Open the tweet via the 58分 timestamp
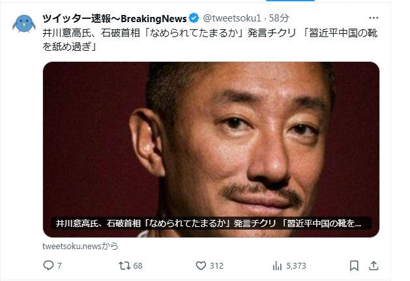 (279, 18)
